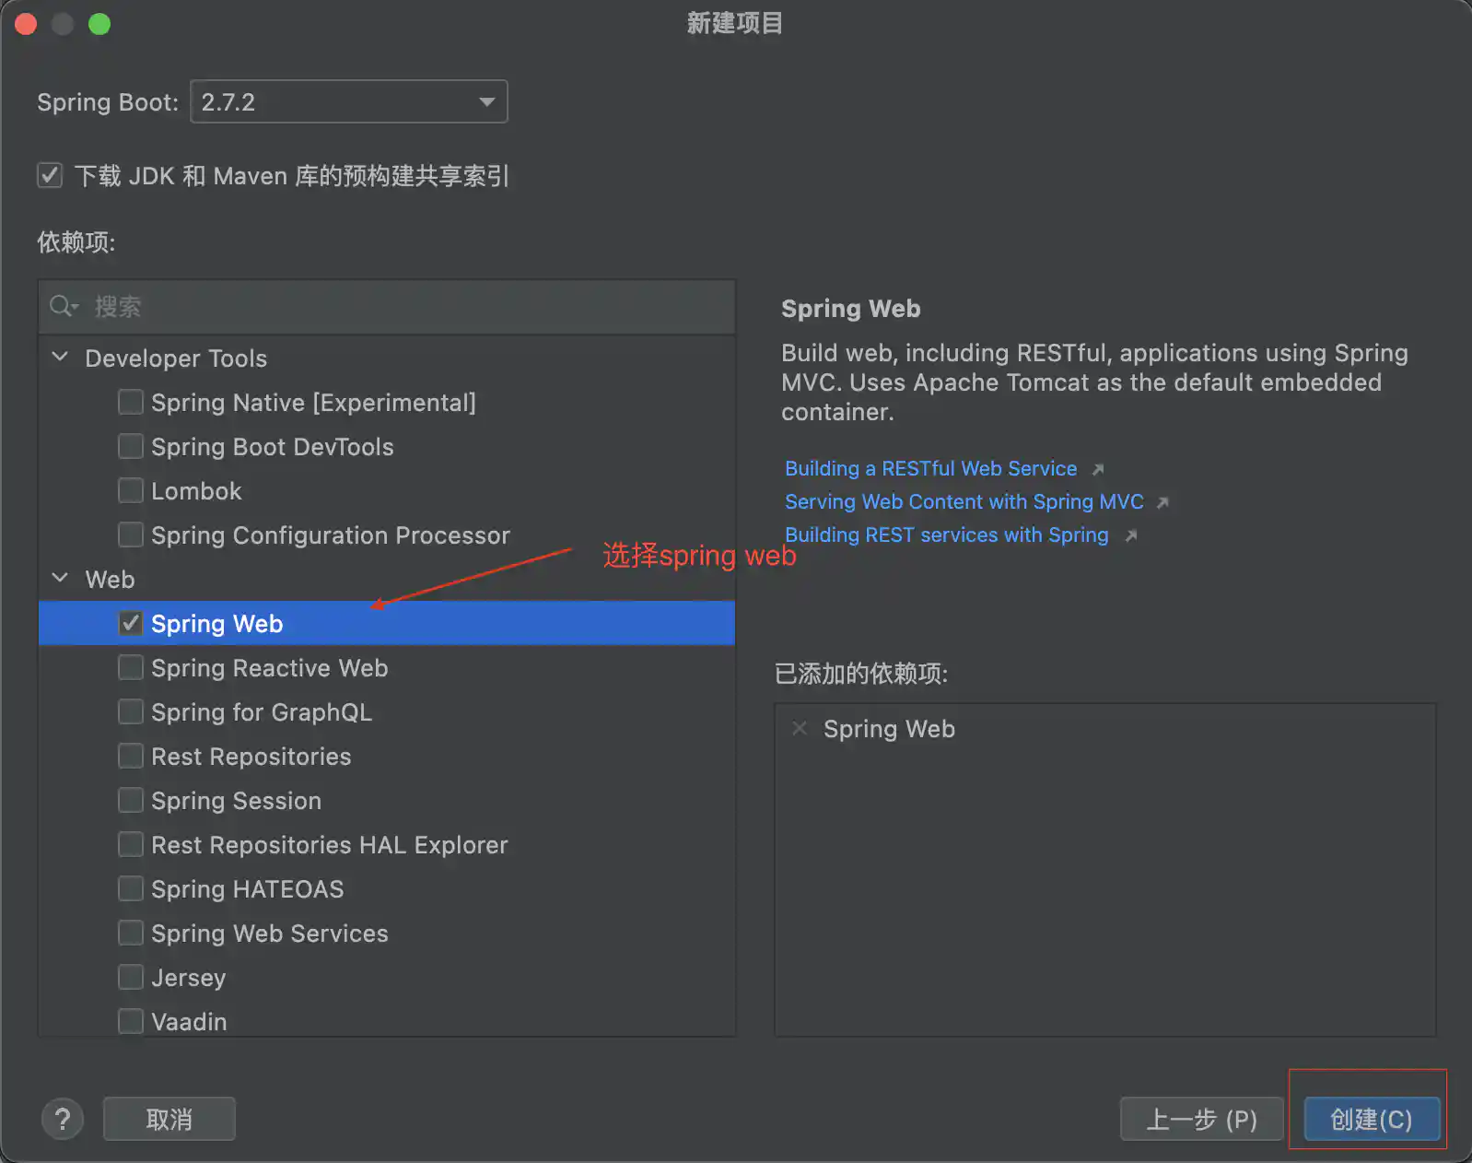The width and height of the screenshot is (1472, 1163).
Task: Uncheck the Spring Web checkbox
Action: 131,624
